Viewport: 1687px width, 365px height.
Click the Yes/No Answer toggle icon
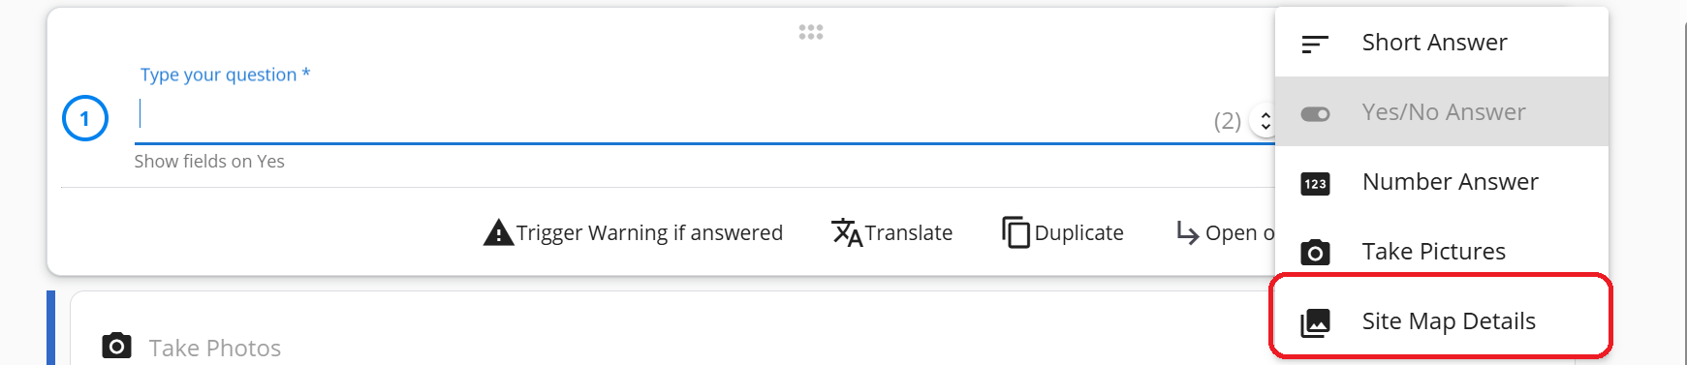pos(1315,114)
